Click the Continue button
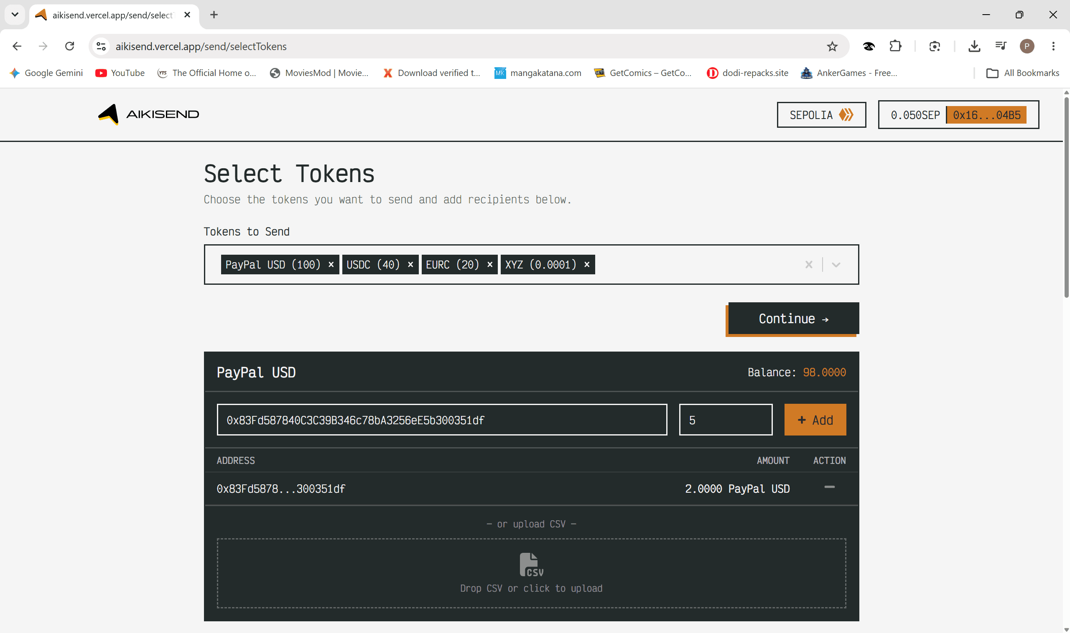Viewport: 1070px width, 633px height. [x=793, y=318]
